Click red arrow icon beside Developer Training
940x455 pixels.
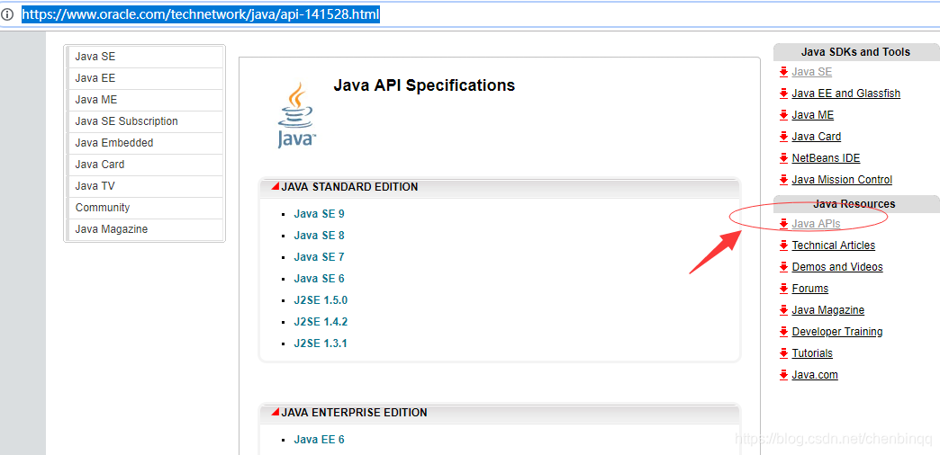tap(783, 332)
